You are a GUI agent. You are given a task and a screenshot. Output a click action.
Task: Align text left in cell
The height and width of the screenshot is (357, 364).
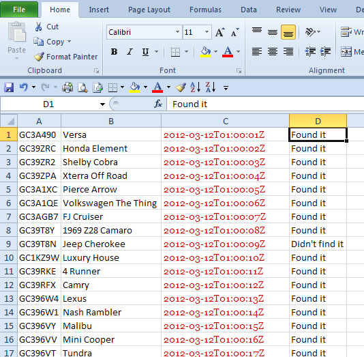[257, 51]
